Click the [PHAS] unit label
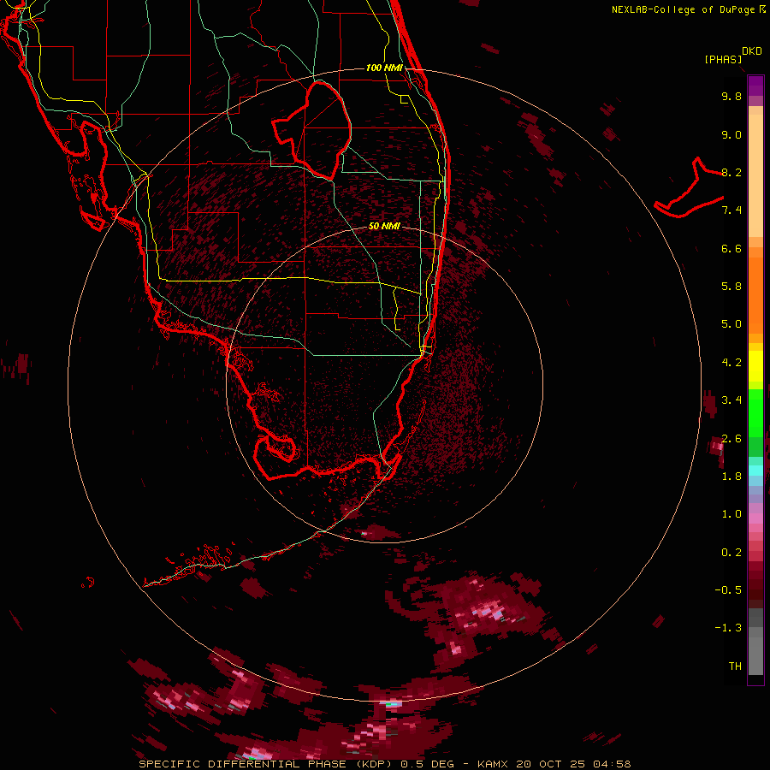770x770 pixels. click(723, 60)
